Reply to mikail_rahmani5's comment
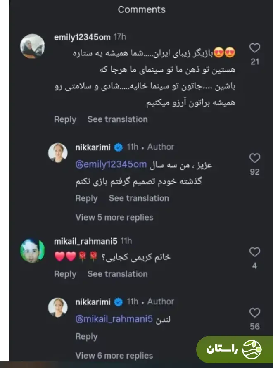This screenshot has width=273, height=368. [65, 274]
